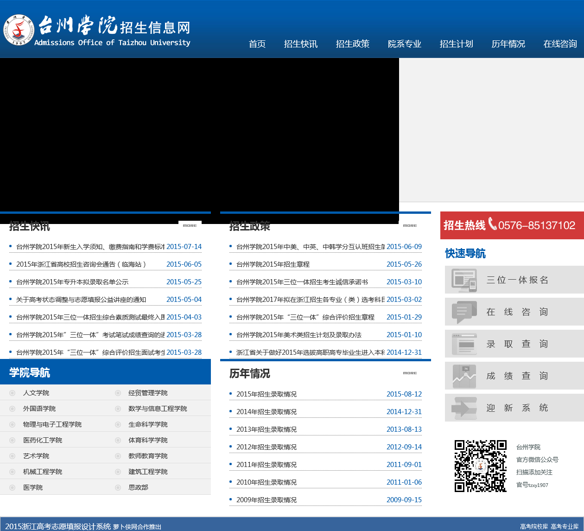Select 数学与信息工程学院 in 学院导航
Image resolution: width=584 pixels, height=531 pixels.
point(158,409)
